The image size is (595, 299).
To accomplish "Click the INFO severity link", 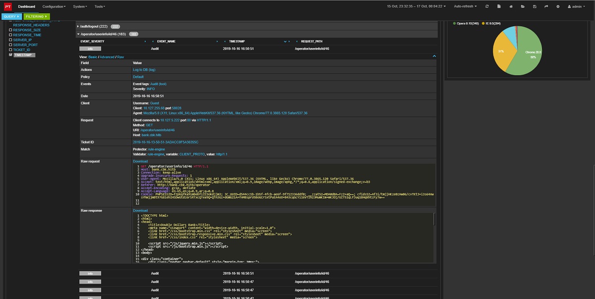I will 151,89.
